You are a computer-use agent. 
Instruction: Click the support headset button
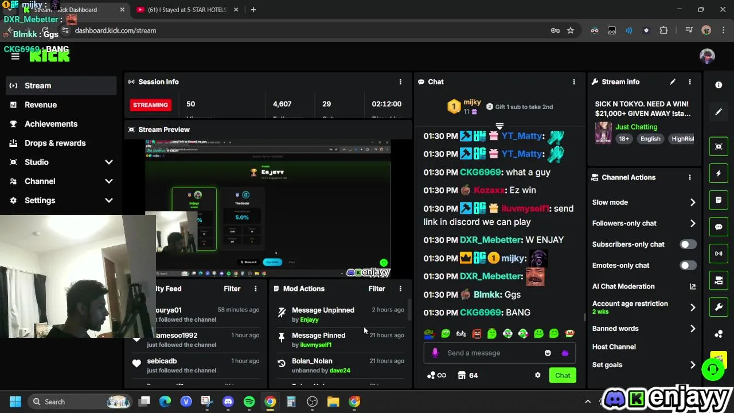pos(713,370)
